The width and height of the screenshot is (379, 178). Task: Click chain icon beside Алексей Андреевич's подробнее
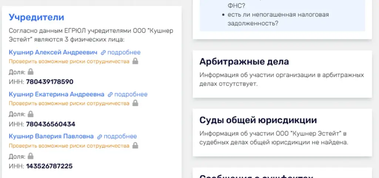point(104,53)
